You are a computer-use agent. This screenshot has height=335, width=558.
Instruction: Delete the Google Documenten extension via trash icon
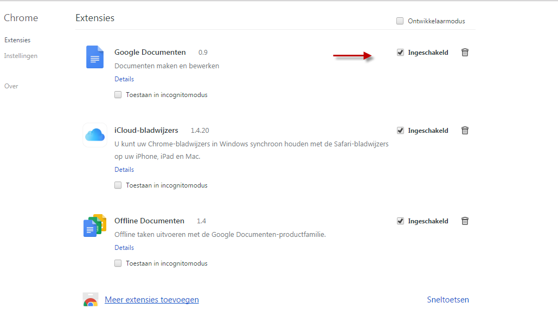(465, 52)
